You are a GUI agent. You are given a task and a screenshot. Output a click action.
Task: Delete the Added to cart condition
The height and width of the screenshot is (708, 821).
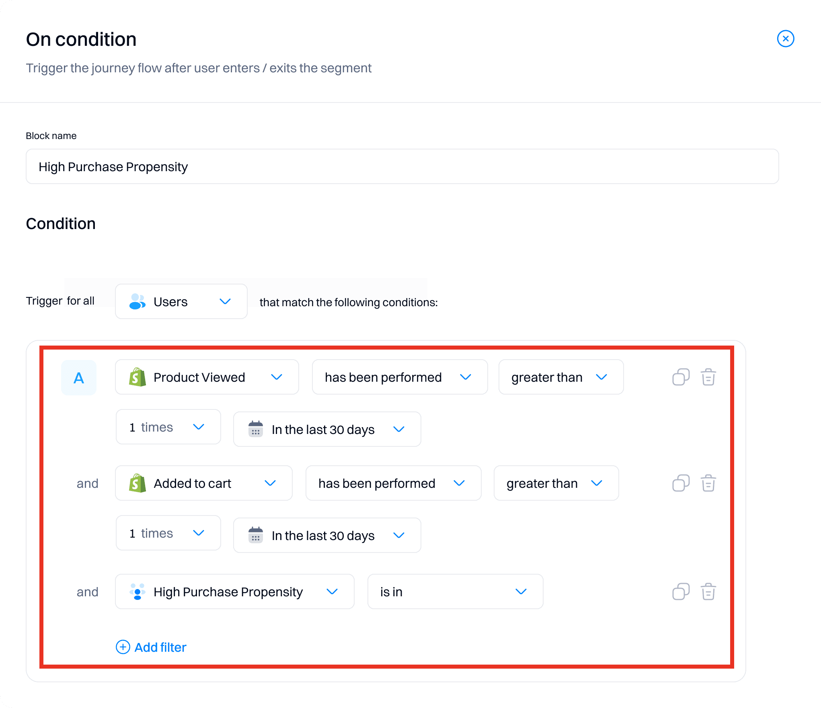click(x=708, y=483)
